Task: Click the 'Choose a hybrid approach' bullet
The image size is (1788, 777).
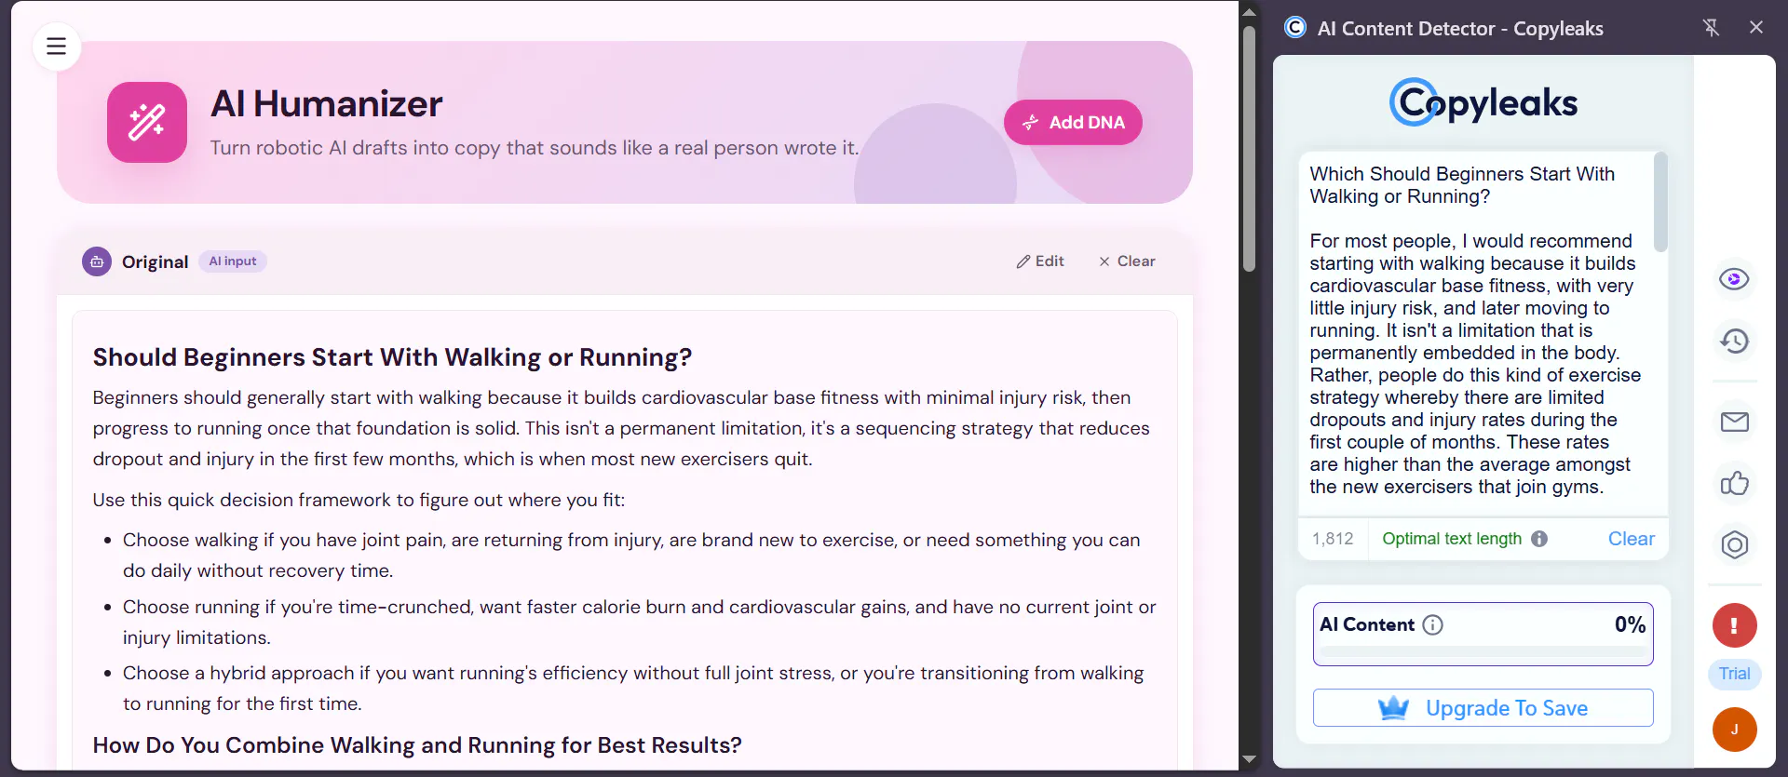Action: 633,688
